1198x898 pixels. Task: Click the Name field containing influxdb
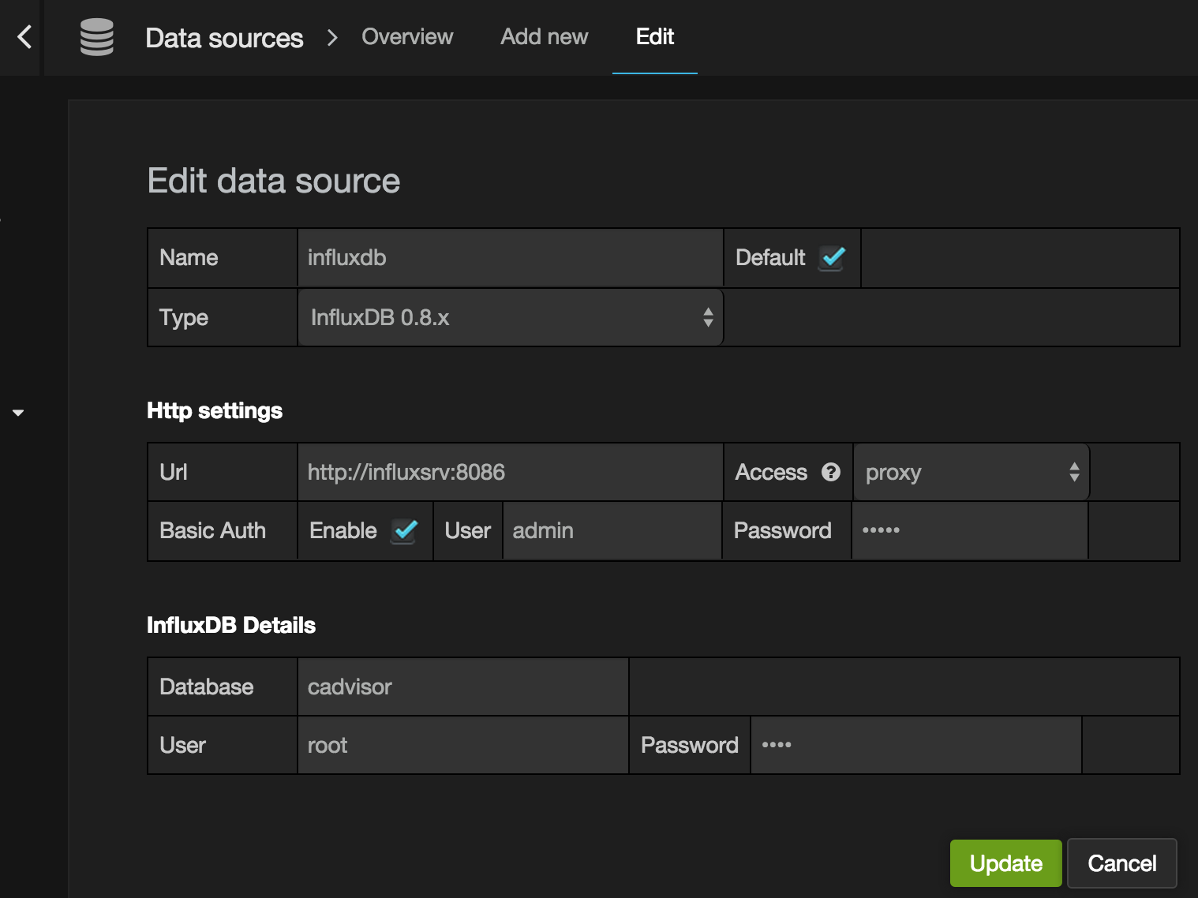(509, 257)
